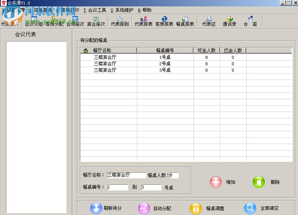Open the 信息处理 menu
Viewport: 298px width, 215px height.
click(x=13, y=10)
